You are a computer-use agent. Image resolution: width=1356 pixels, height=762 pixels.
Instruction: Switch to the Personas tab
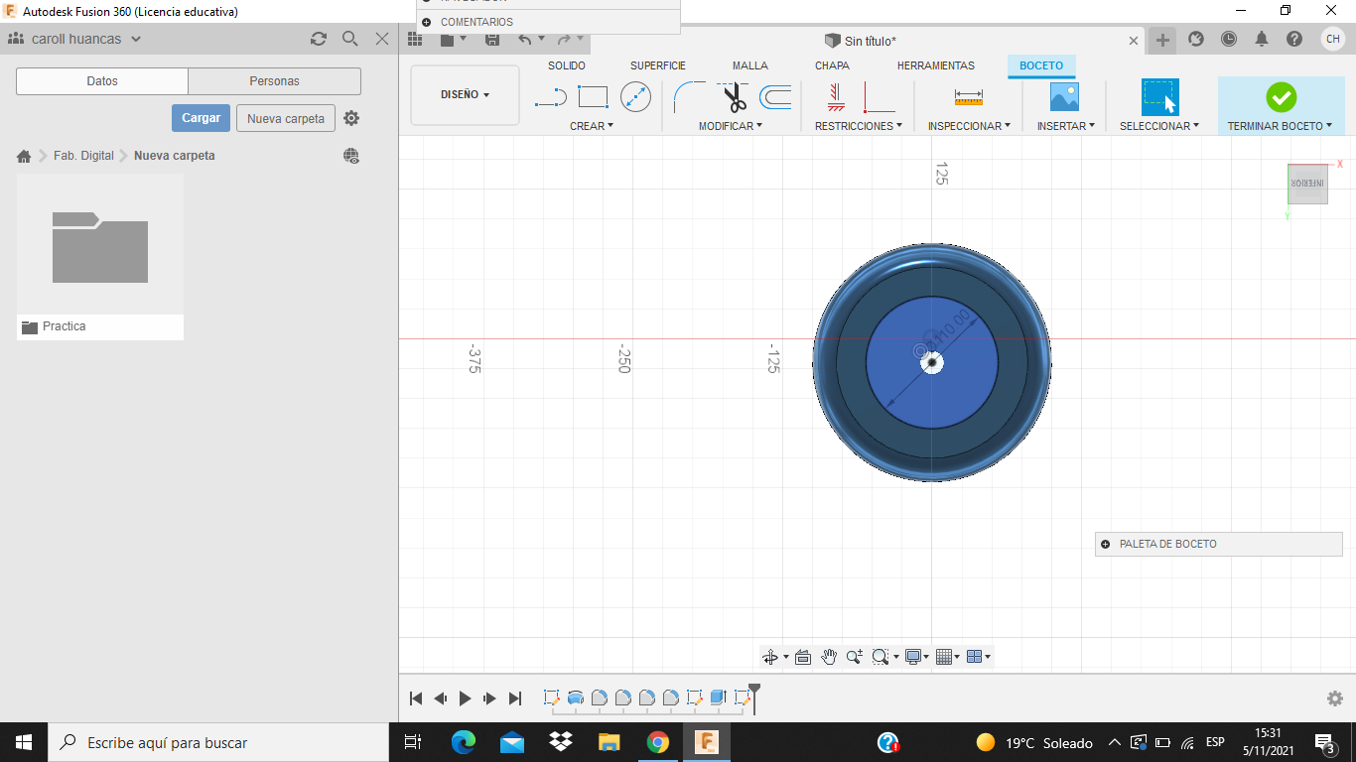click(275, 81)
